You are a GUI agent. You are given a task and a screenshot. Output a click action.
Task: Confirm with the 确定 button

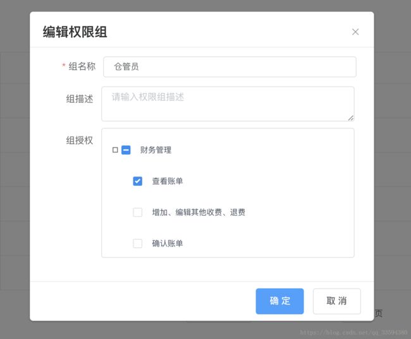point(279,301)
